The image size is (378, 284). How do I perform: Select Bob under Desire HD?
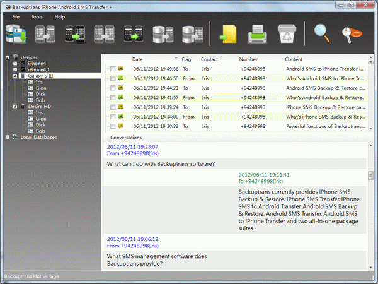pos(40,131)
